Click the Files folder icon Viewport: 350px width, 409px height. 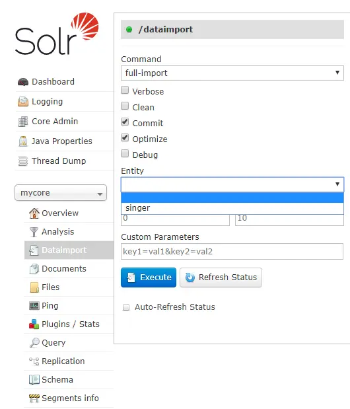[x=34, y=287]
